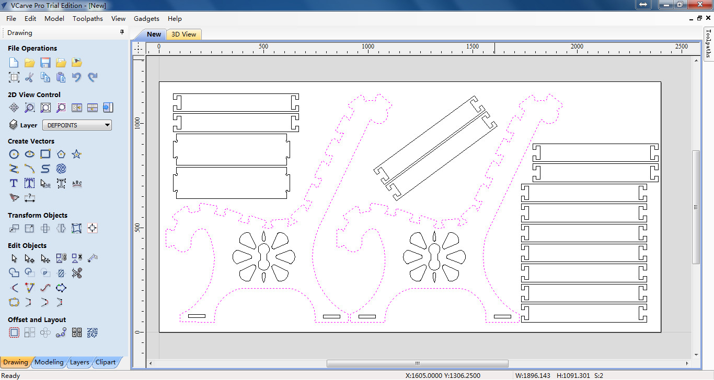Paste using the clipboard icon

(61, 77)
